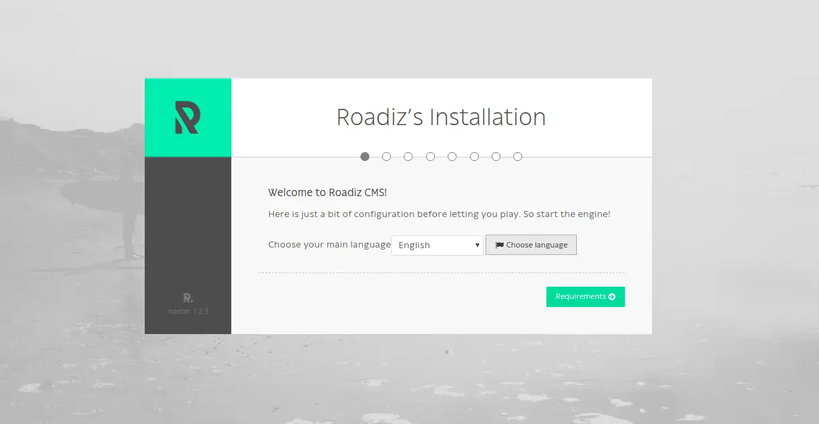Viewport: 819px width, 424px height.
Task: Select the fourth installation step dot
Action: 431,156
